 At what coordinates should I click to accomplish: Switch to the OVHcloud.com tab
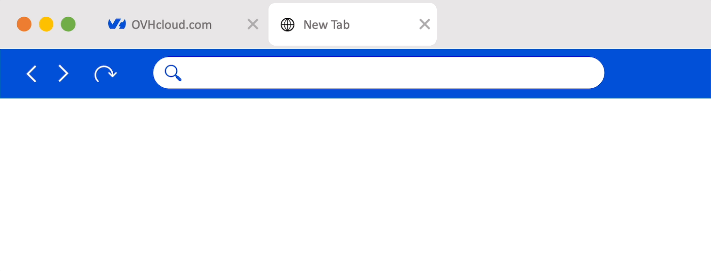point(171,24)
